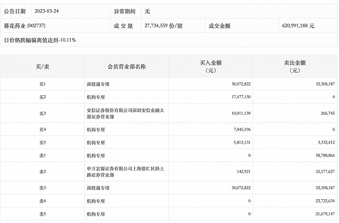
Task: Click the 买/卖 column header
Action: click(x=43, y=66)
